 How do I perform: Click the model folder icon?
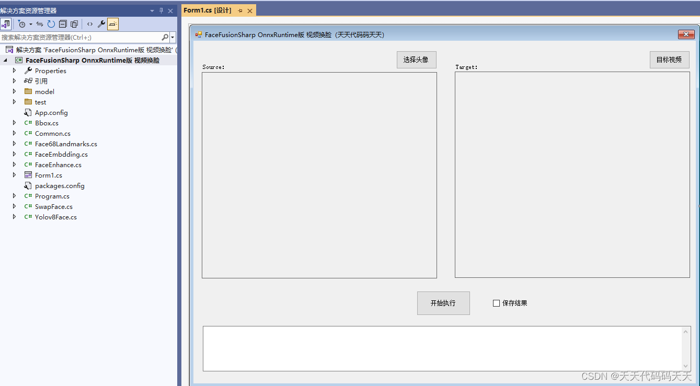point(28,91)
